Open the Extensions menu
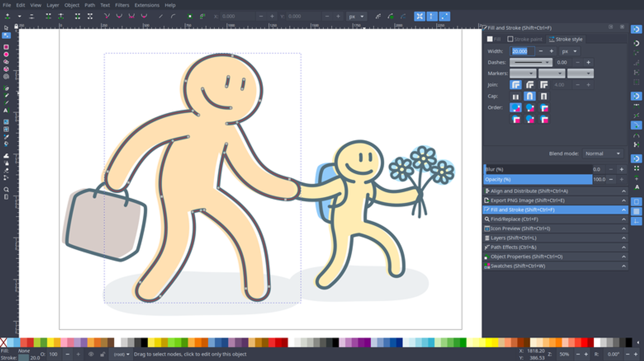Viewport: 644px width, 361px height. 147,5
